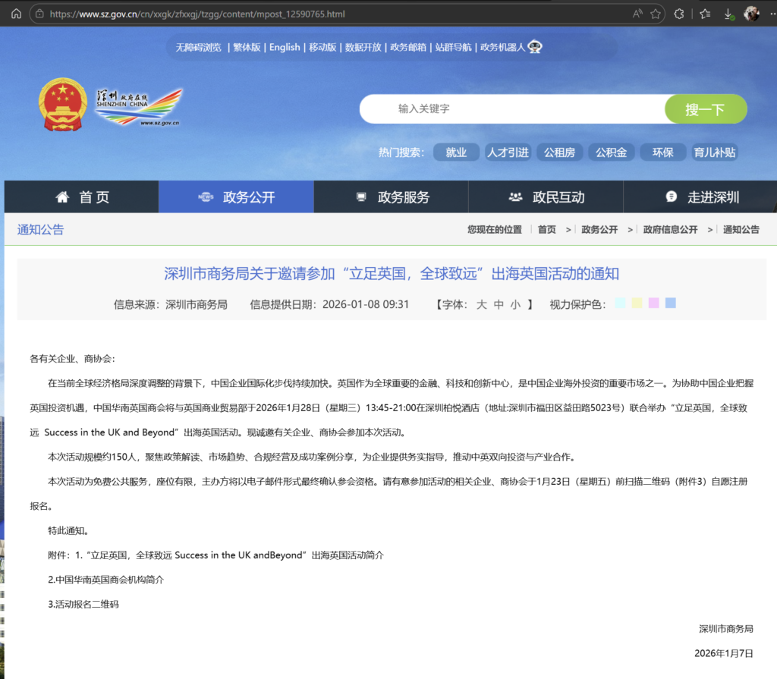
Task: Set font size to 大
Action: point(481,304)
